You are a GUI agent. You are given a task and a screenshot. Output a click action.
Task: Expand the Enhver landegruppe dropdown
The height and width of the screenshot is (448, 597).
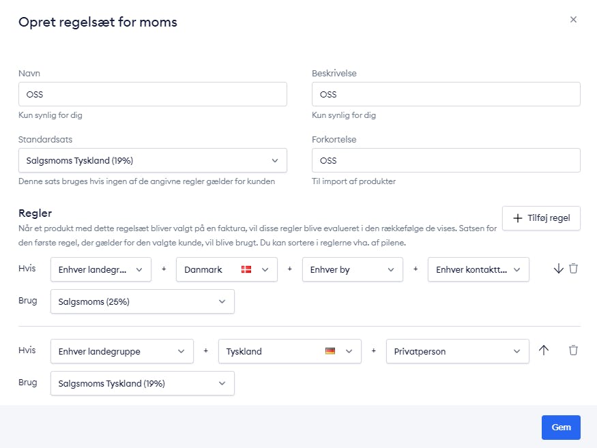122,351
